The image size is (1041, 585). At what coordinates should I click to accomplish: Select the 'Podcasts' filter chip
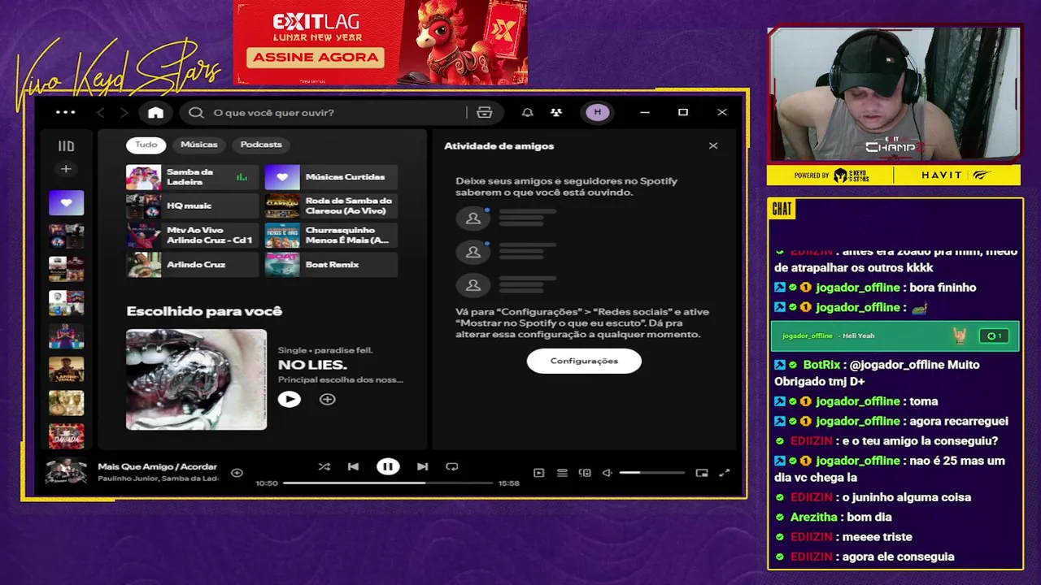pyautogui.click(x=261, y=145)
